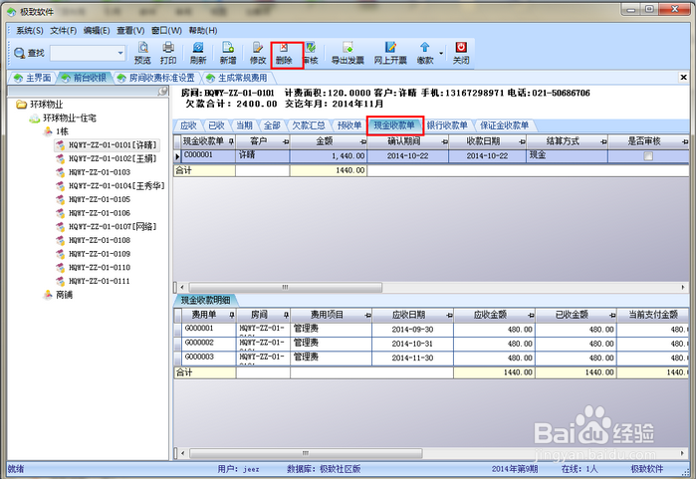696x479 pixels.
Task: Click the upper grid horizontal scrollbar thumb
Action: coord(286,288)
